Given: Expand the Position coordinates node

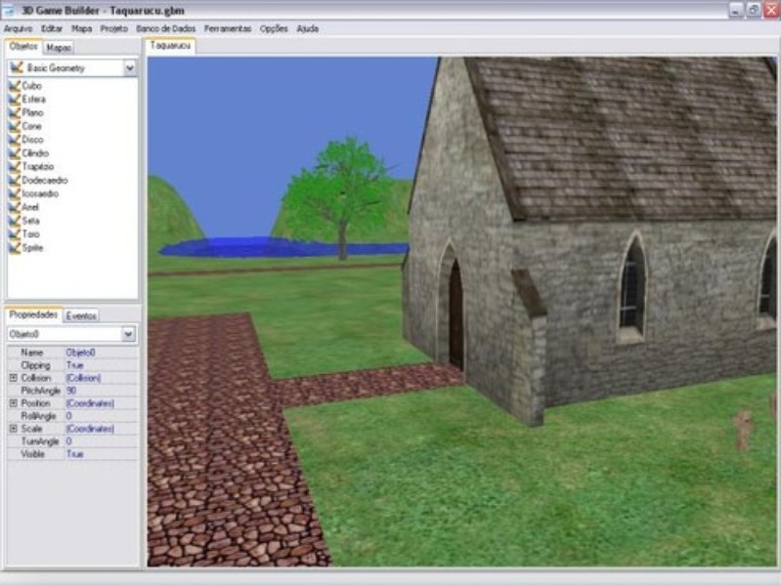Looking at the screenshot, I should [x=13, y=403].
